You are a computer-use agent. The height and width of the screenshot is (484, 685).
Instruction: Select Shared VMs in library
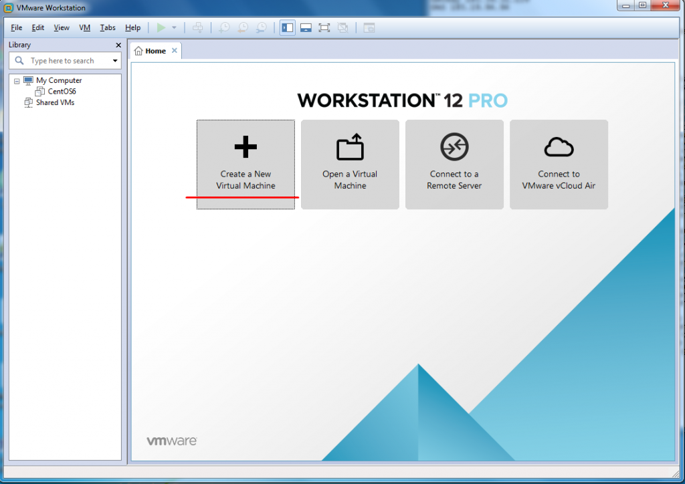[55, 102]
